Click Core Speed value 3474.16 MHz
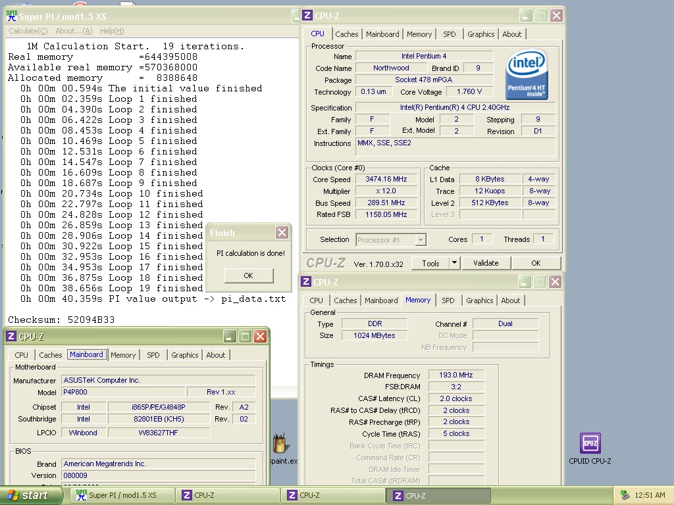This screenshot has height=505, width=674. tap(386, 179)
